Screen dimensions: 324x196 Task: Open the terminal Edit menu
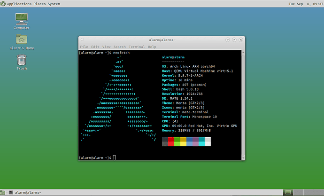95,47
